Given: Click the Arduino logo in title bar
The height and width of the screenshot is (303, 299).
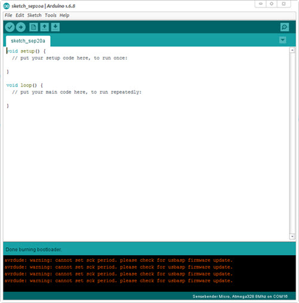Looking at the screenshot, I should (x=7, y=6).
